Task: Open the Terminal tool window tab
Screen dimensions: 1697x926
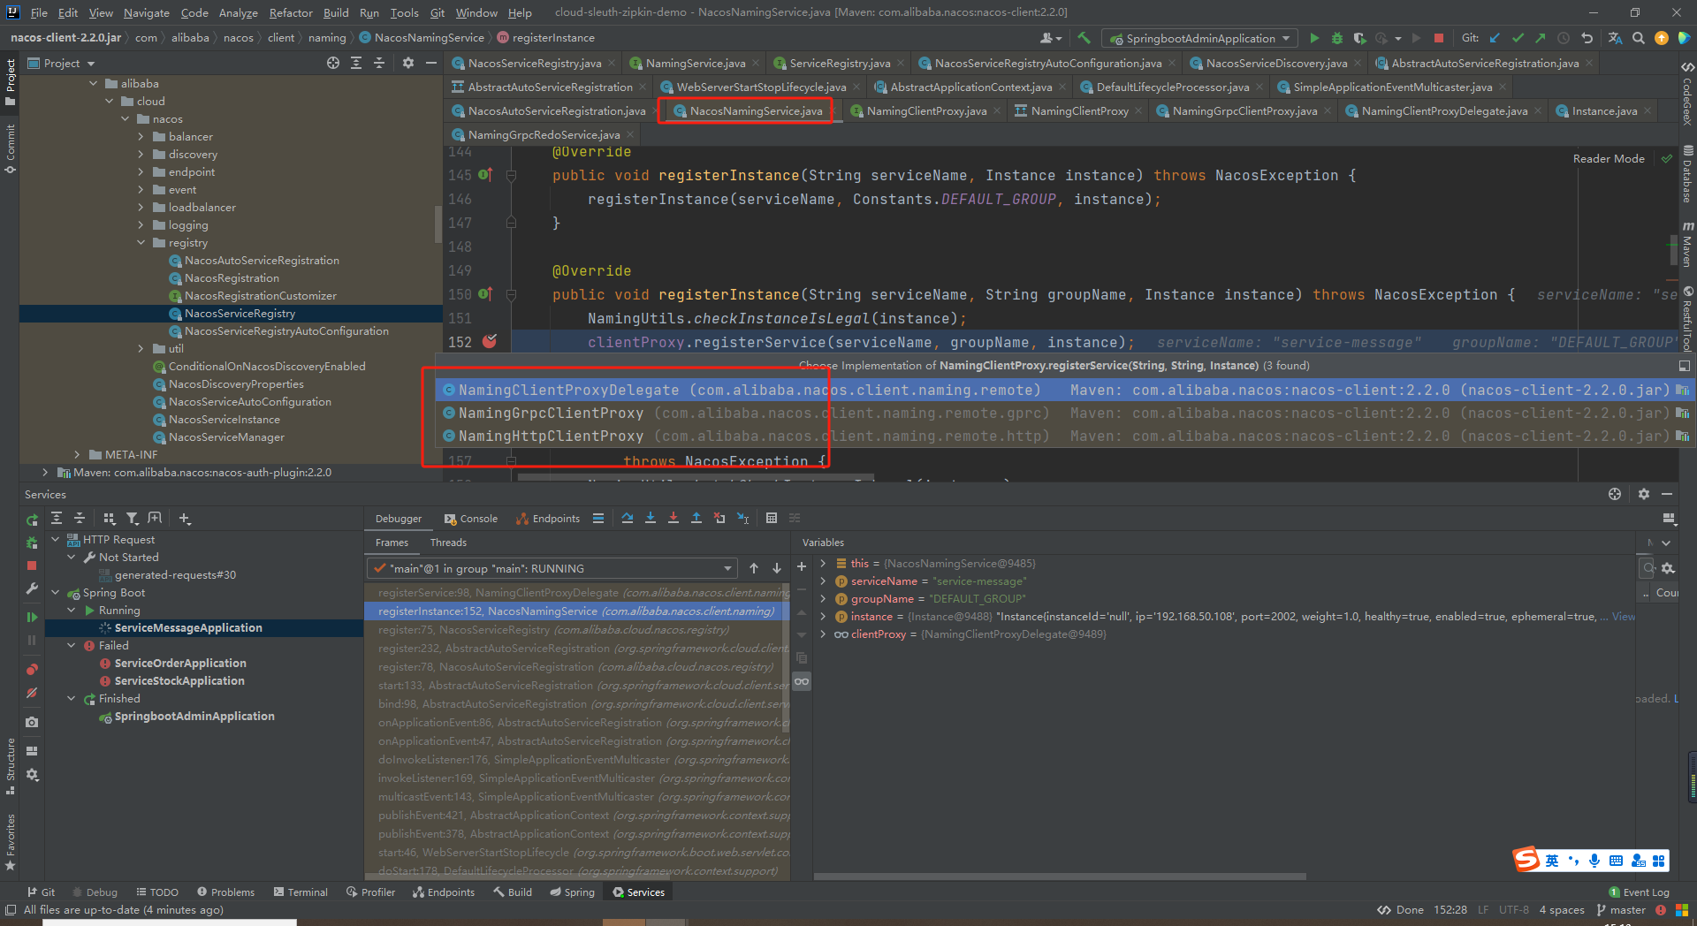Action: (x=301, y=892)
